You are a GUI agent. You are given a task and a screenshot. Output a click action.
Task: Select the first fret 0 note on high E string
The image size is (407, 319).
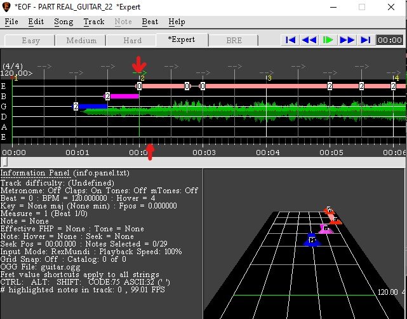[140, 86]
